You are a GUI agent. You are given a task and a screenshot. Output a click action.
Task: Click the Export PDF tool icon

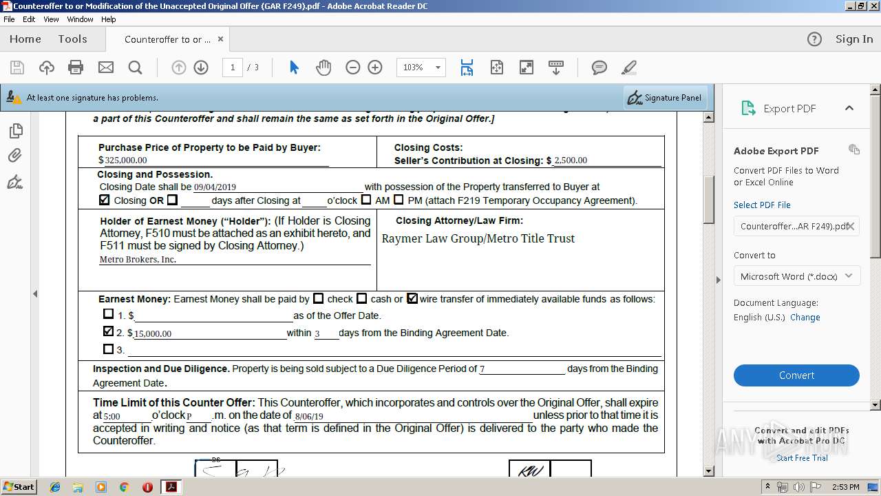(748, 108)
